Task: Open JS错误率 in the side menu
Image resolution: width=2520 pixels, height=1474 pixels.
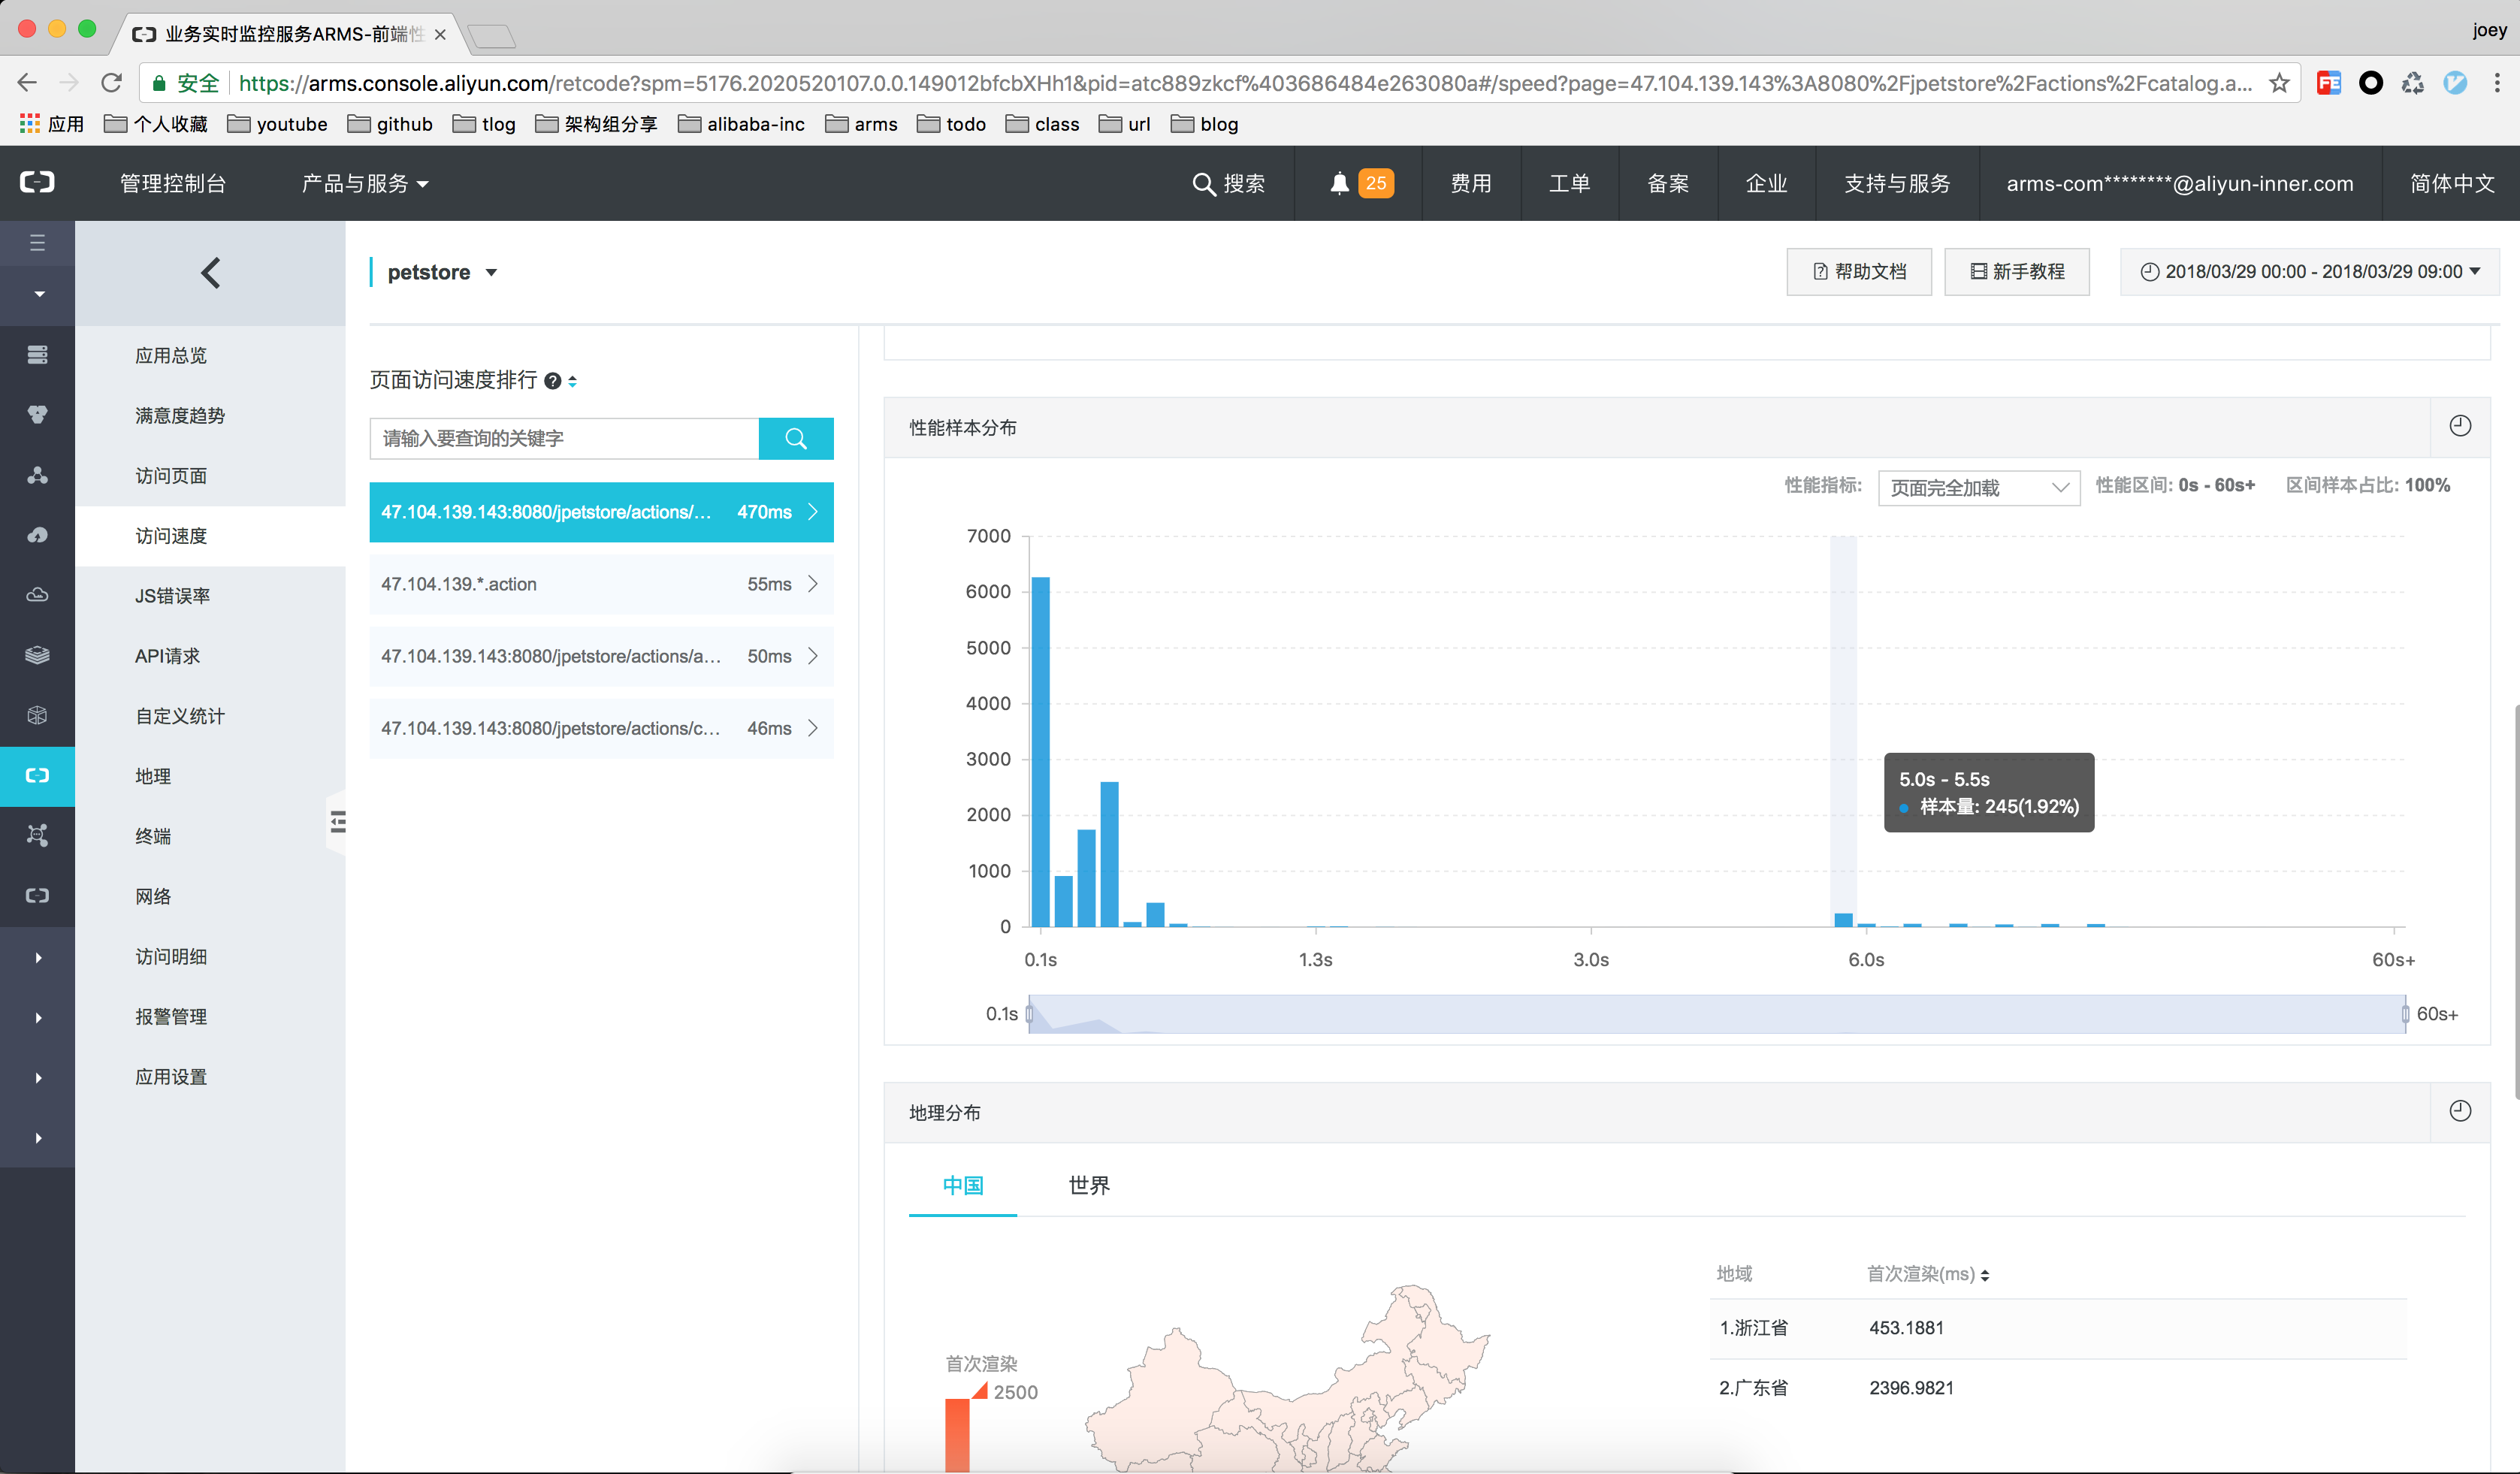Action: coord(172,596)
